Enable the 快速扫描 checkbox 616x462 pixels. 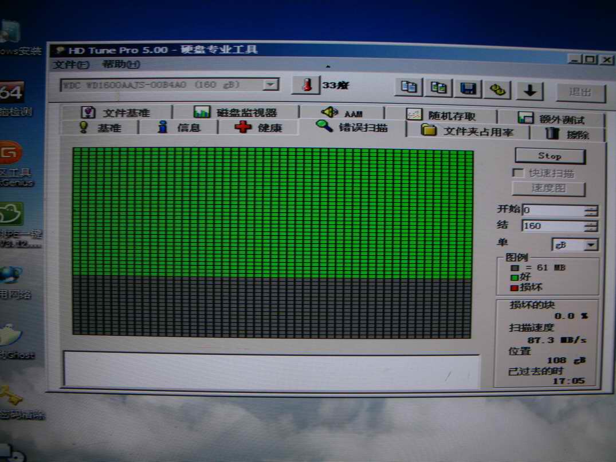pyautogui.click(x=517, y=173)
